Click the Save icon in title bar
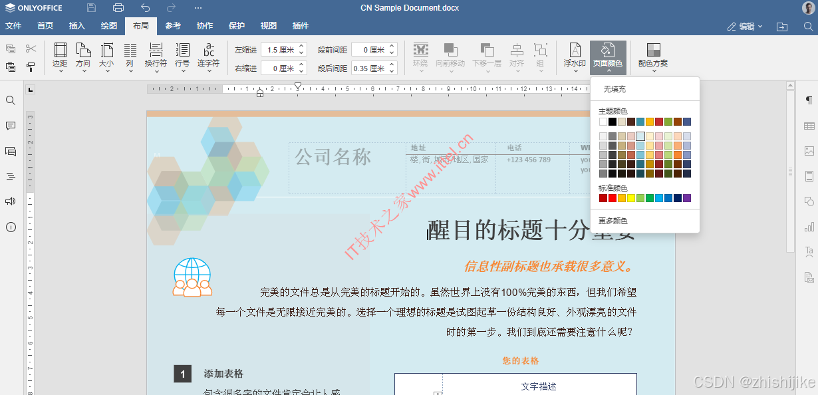Screen dimensions: 818x395 coord(92,8)
